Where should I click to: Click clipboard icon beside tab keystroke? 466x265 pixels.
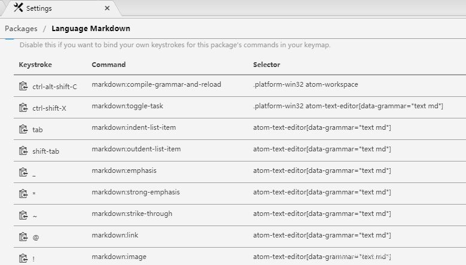click(23, 129)
